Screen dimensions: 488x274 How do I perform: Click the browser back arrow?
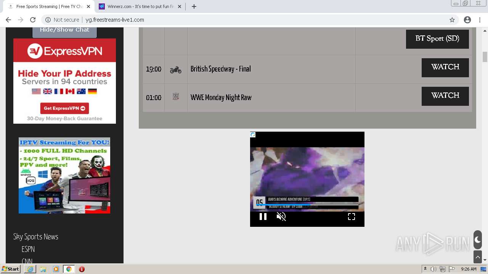coord(8,20)
